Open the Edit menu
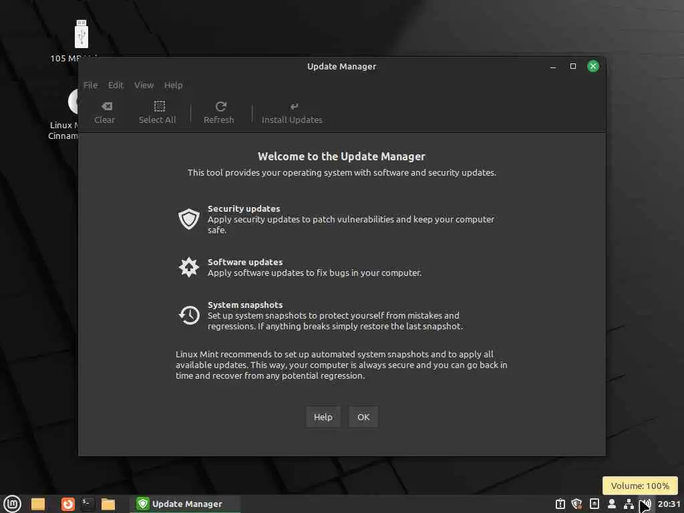The image size is (684, 513). click(x=116, y=85)
